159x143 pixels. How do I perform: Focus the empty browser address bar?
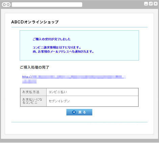point(47,5)
